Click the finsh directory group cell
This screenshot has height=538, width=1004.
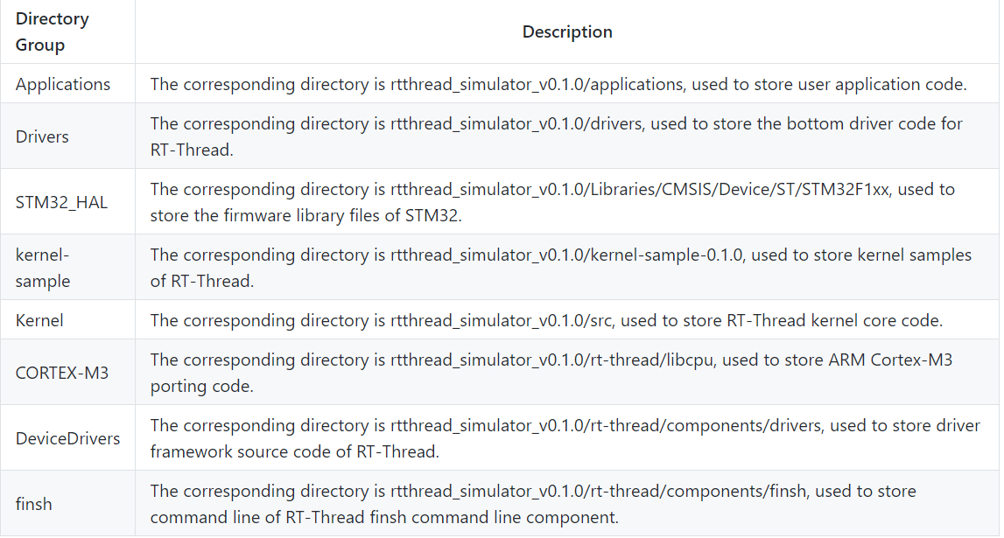pos(33,504)
